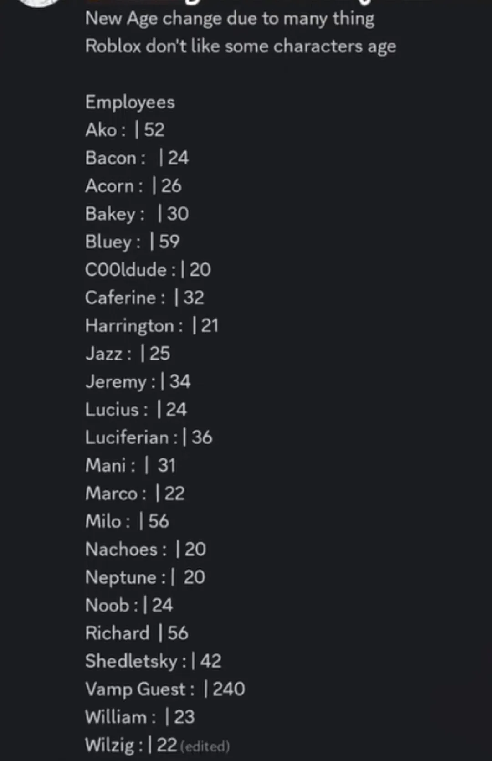
Task: Click the 'C00ldude : | 20' entry
Action: tap(148, 270)
